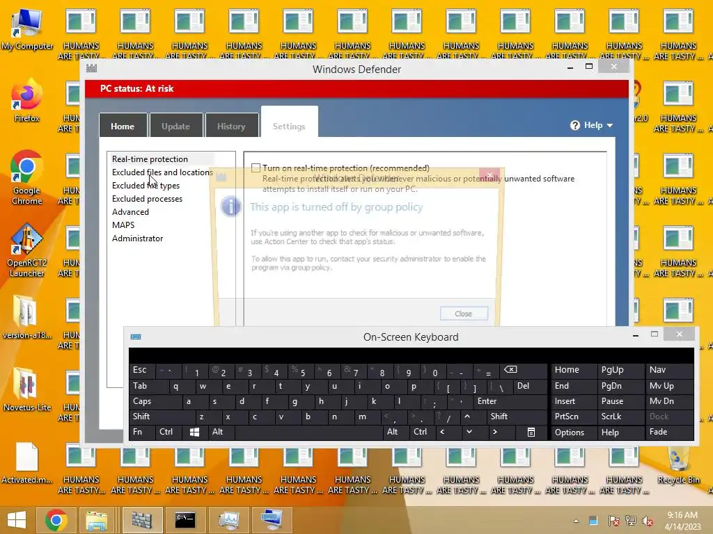Click the info icon in policy dialog
Viewport: 713px width, 534px height.
230,207
